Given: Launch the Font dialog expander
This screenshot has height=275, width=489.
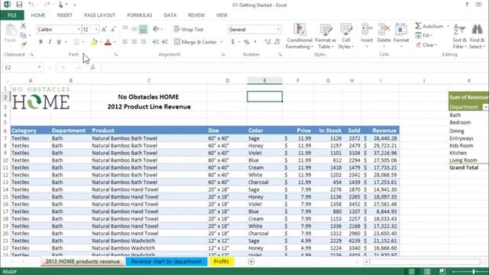Looking at the screenshot, I should coord(115,54).
